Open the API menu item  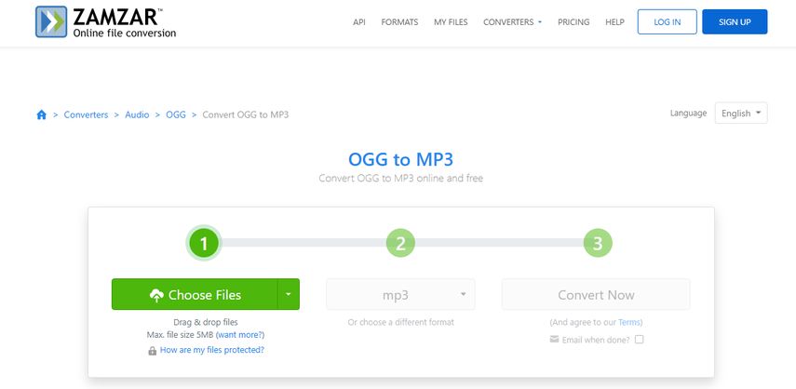tap(359, 21)
